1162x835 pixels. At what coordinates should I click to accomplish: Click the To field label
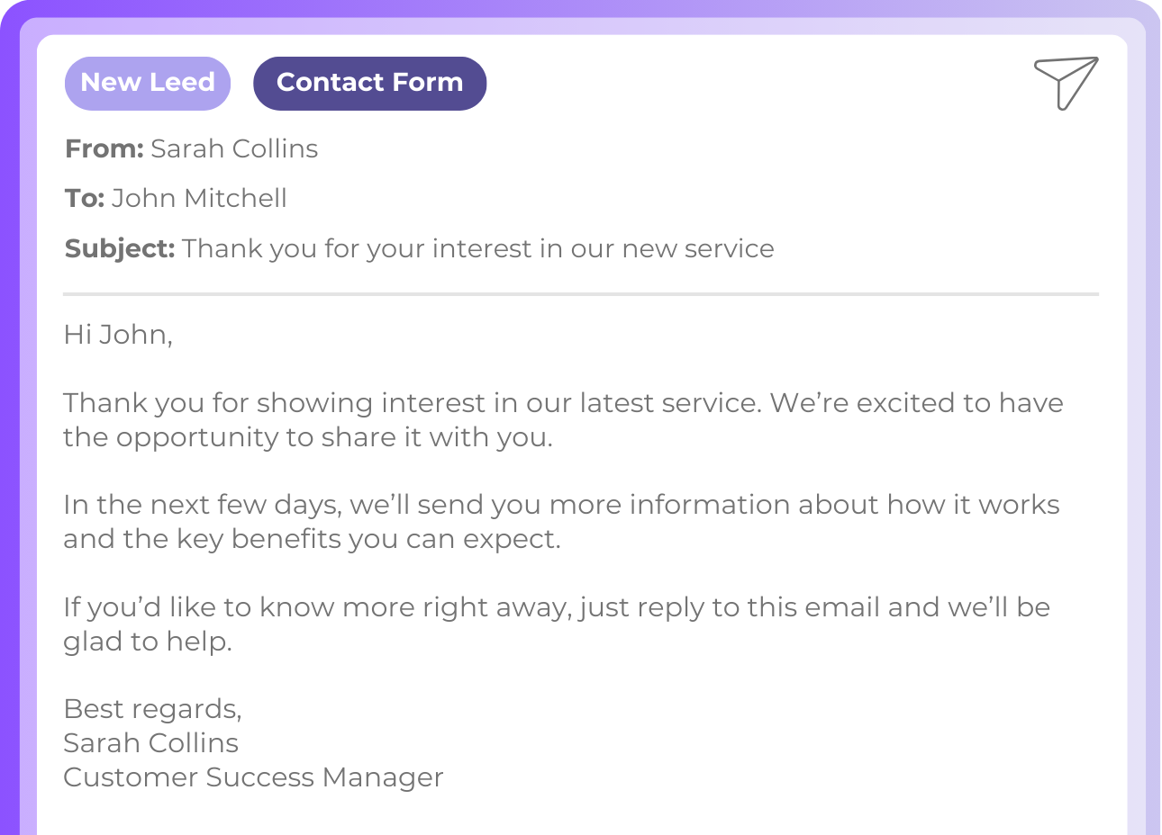85,198
